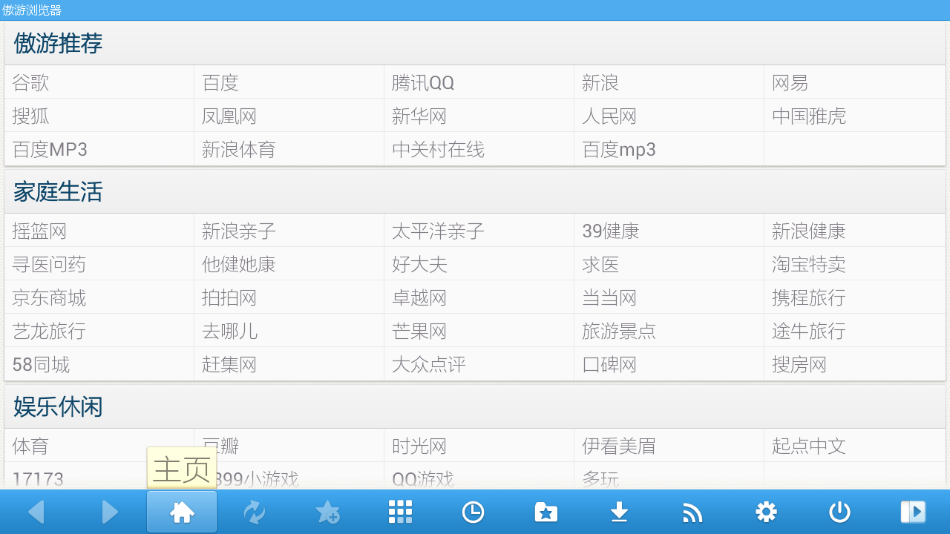Select the 人民网 link
Image resolution: width=950 pixels, height=534 pixels.
pyautogui.click(x=609, y=116)
